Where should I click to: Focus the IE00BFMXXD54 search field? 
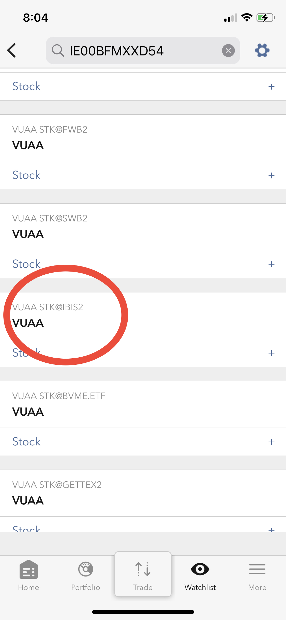pyautogui.click(x=142, y=51)
